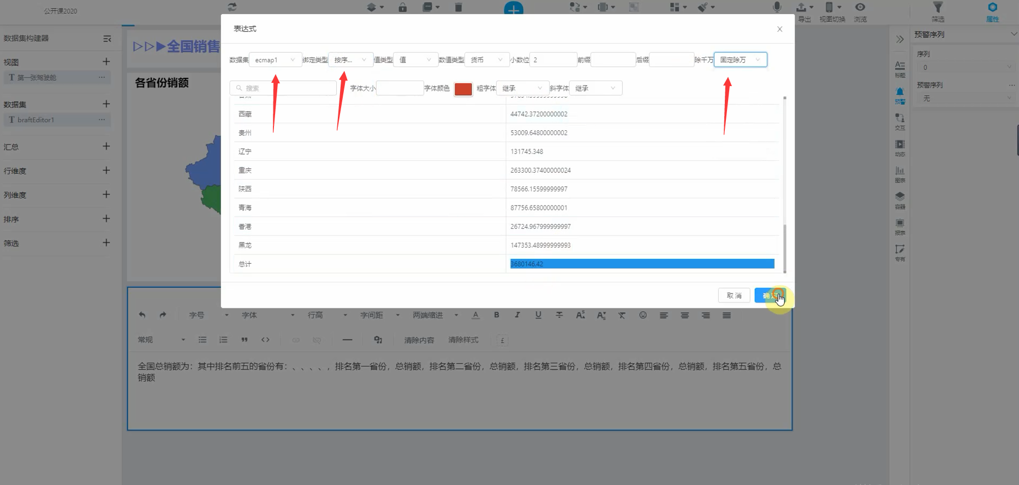Viewport: 1019px width, 485px height.
Task: Open the 数据集 ecmap1 dropdown
Action: point(275,59)
